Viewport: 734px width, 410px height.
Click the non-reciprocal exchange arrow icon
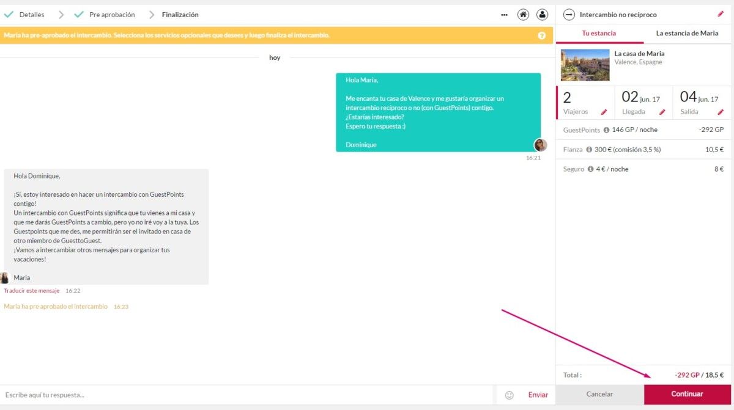[x=569, y=15]
